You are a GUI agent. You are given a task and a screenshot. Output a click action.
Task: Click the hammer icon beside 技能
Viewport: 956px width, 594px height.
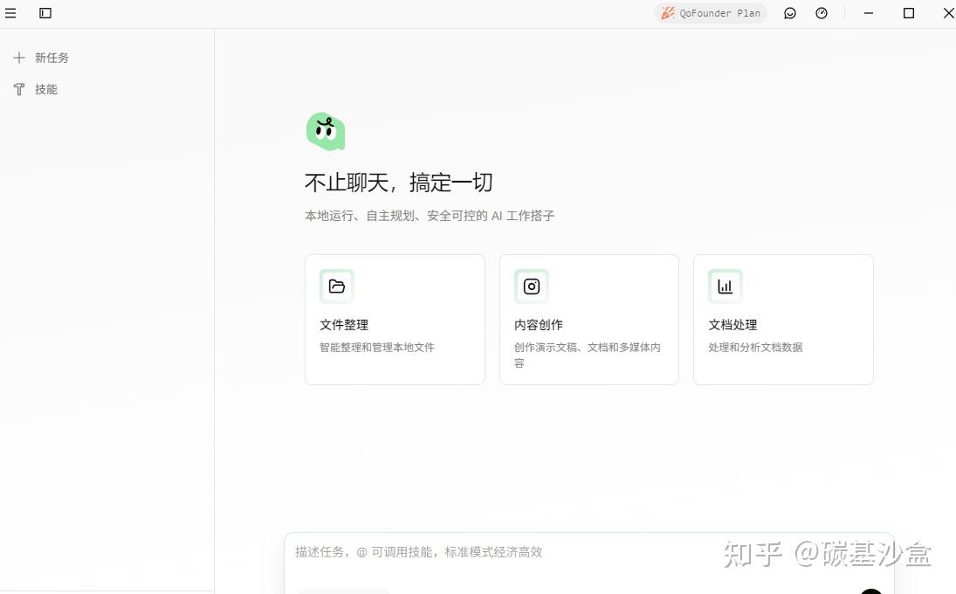(19, 90)
